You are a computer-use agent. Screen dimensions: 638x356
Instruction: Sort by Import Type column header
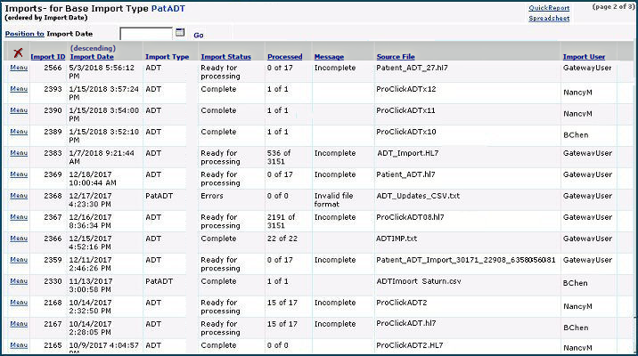167,57
